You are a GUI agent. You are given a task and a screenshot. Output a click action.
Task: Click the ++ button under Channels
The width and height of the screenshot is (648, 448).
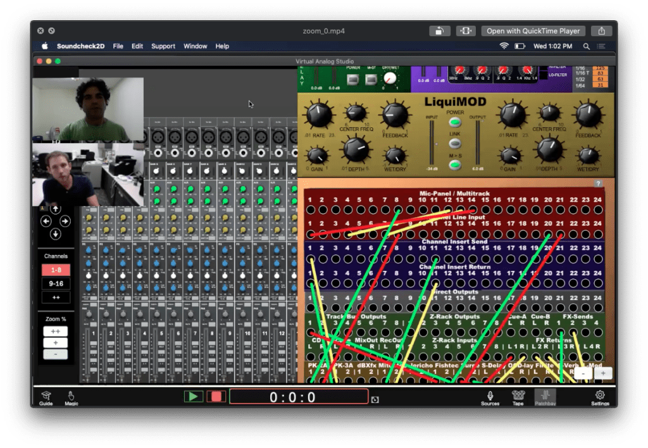tap(56, 297)
